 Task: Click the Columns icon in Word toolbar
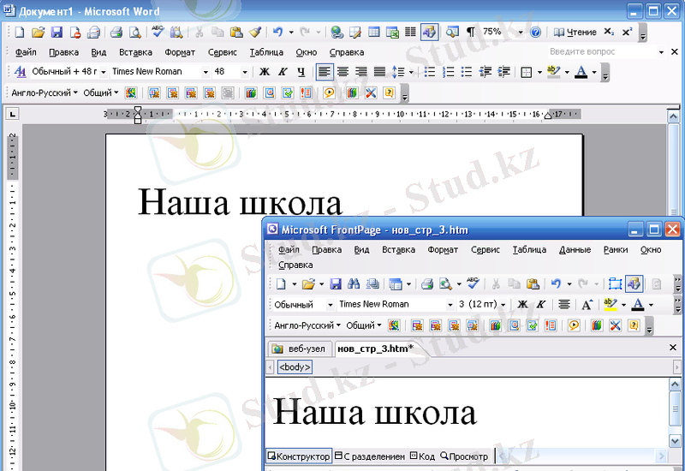point(410,32)
